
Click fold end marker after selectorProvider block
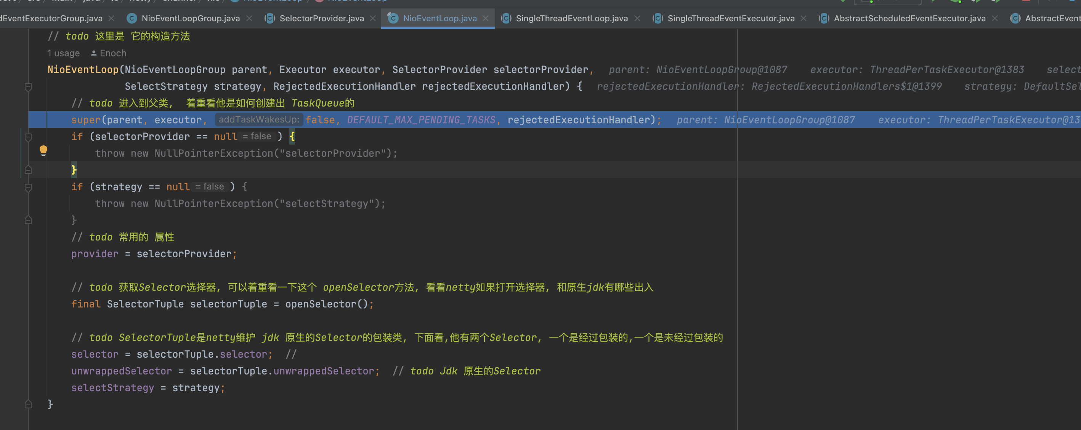pyautogui.click(x=28, y=170)
